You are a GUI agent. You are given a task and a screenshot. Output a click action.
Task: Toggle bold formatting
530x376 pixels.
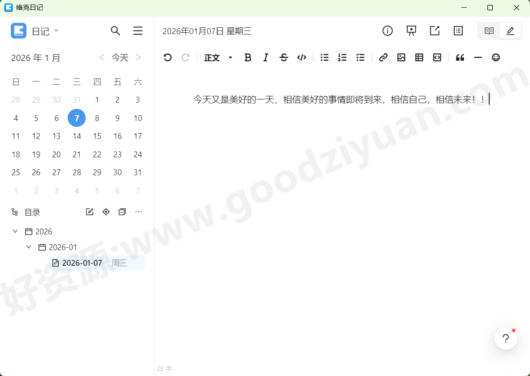[248, 57]
